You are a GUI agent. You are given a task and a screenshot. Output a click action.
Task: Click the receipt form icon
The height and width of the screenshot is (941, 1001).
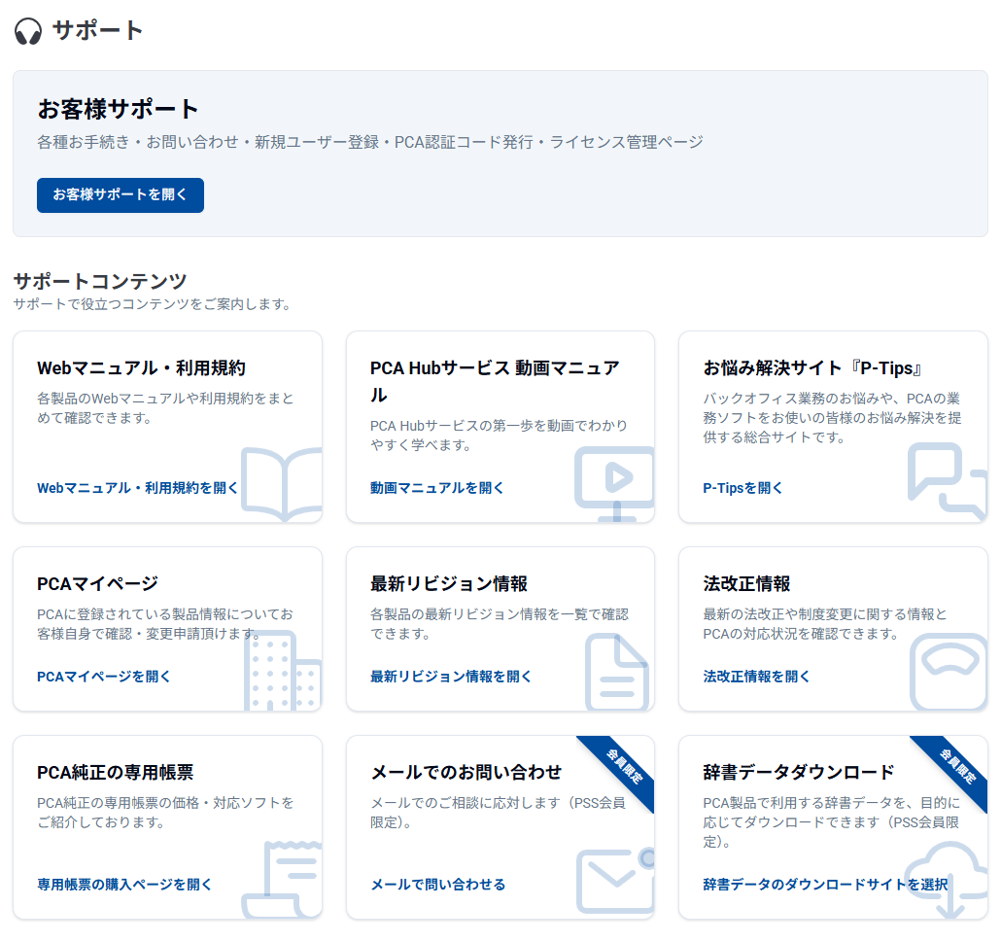coord(281,880)
